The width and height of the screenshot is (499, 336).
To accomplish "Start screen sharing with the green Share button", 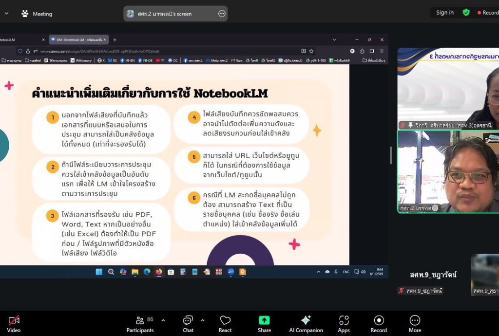I will point(264,324).
